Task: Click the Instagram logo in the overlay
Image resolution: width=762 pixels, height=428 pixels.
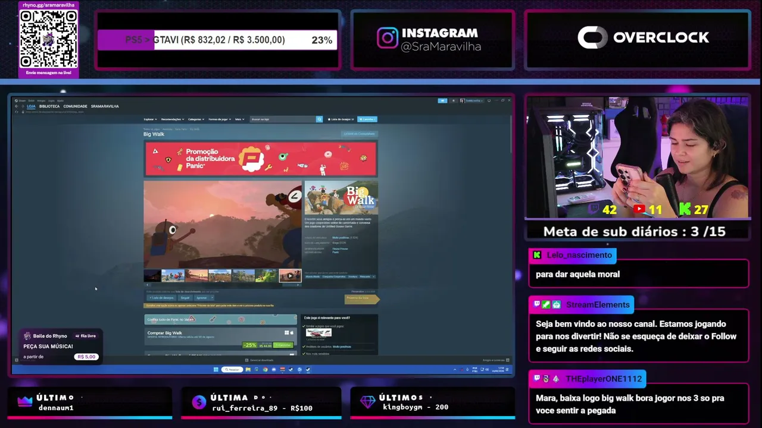Action: [387, 38]
